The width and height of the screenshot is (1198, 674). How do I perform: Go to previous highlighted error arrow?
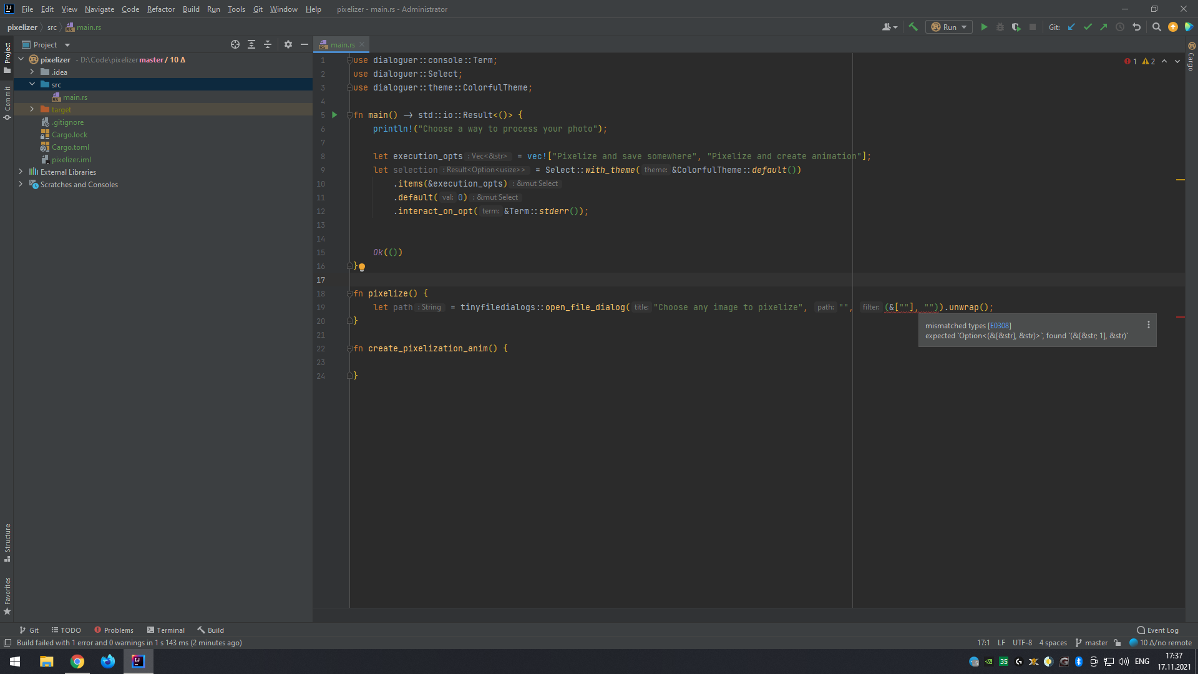1164,61
